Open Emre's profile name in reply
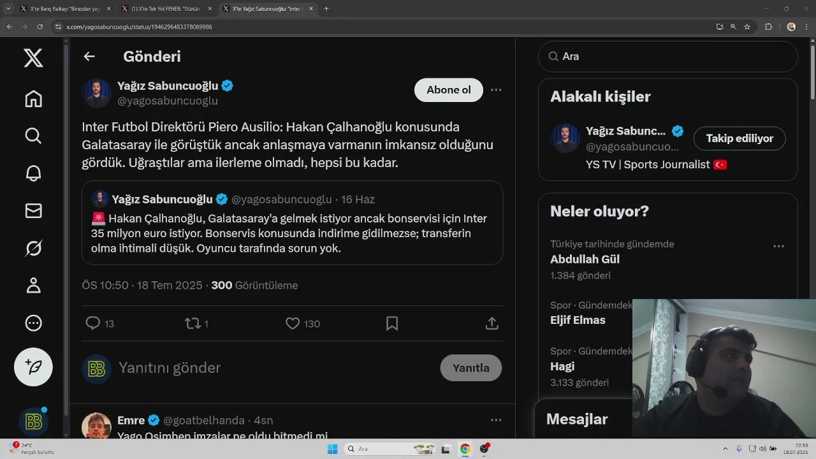 click(132, 420)
